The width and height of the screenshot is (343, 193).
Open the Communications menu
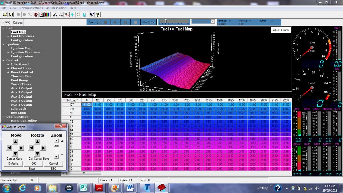(31, 8)
